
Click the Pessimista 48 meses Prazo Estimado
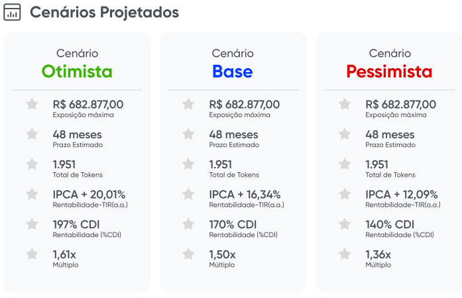tap(390, 138)
